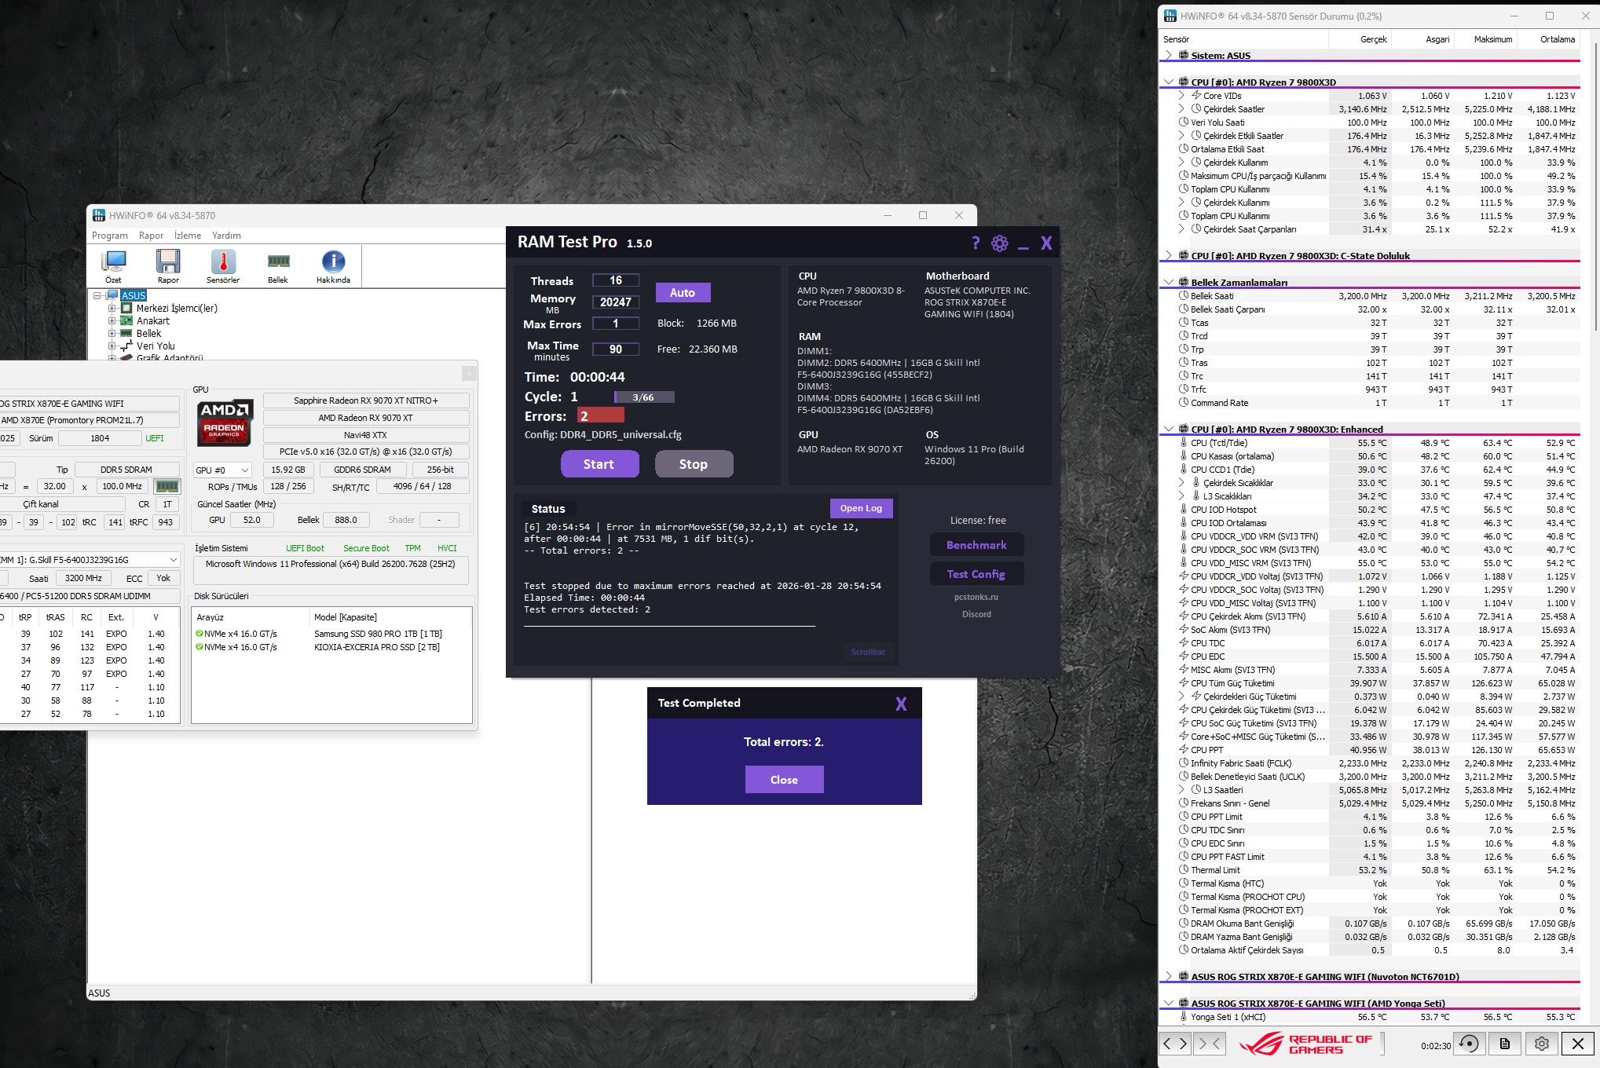
Task: Click the Maksimum column header
Action: point(1485,39)
